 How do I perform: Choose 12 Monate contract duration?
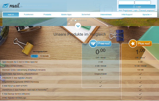[x=44, y=56]
